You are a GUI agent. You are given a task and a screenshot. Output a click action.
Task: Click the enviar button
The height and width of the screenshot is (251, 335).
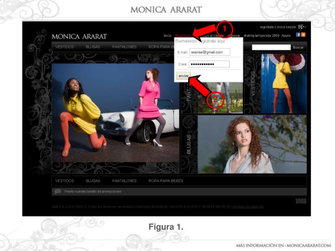[183, 76]
